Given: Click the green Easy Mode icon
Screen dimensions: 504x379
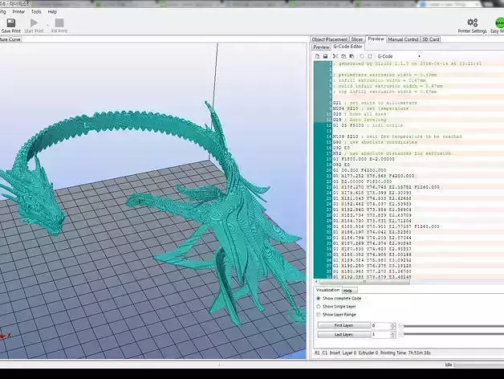Looking at the screenshot, I should click(x=499, y=22).
